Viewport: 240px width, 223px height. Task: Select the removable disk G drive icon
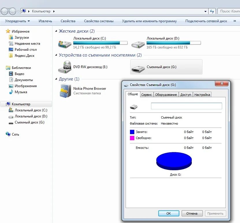click(138, 69)
